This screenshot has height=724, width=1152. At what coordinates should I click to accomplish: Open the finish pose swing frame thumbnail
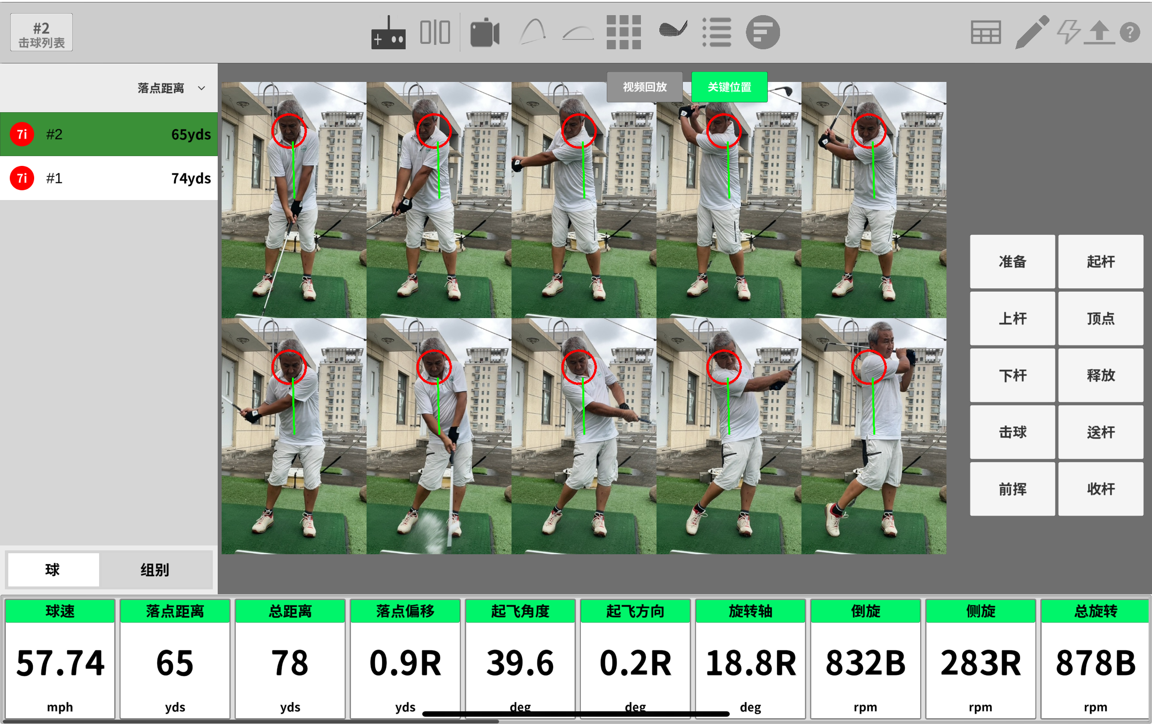coord(874,436)
